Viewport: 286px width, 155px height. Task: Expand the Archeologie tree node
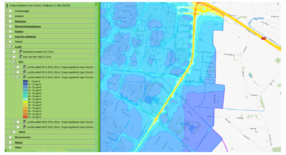[7, 11]
